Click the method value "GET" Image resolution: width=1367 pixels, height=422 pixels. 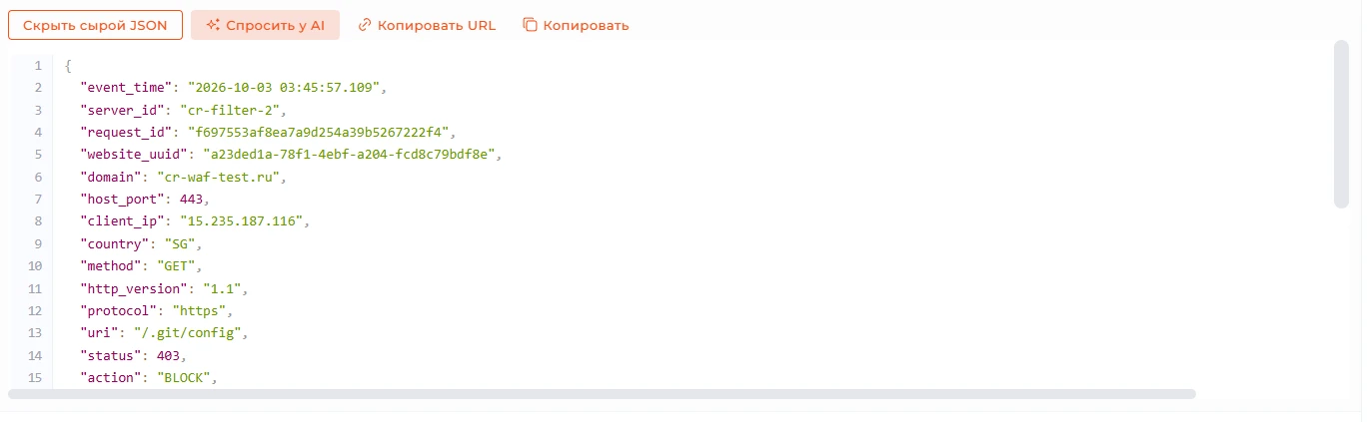pos(176,266)
